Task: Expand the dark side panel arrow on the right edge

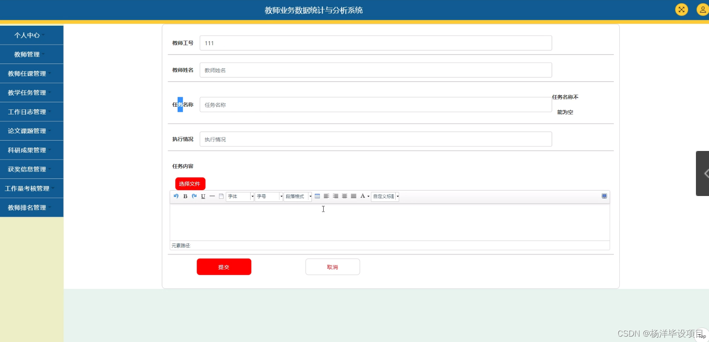Action: [703, 173]
